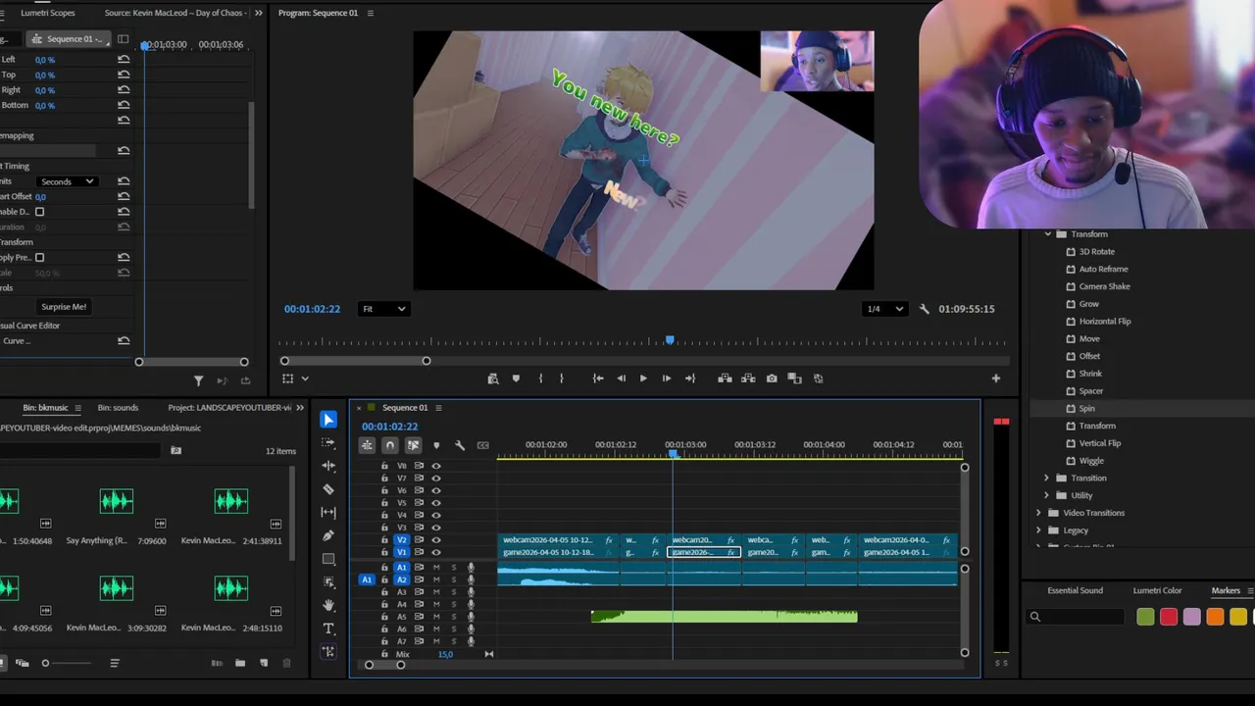The image size is (1255, 706).
Task: Click the Extract button in Program monitor
Action: click(x=748, y=378)
